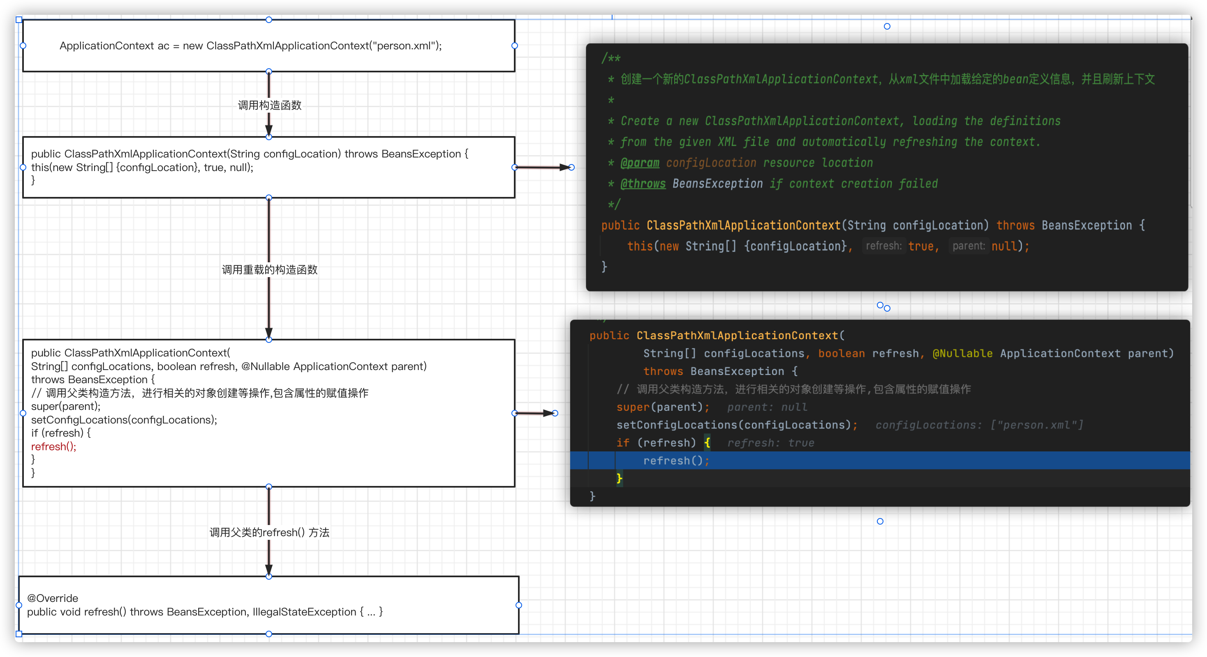
Task: Click the highlighted refresh(); line in code image
Action: (880, 460)
